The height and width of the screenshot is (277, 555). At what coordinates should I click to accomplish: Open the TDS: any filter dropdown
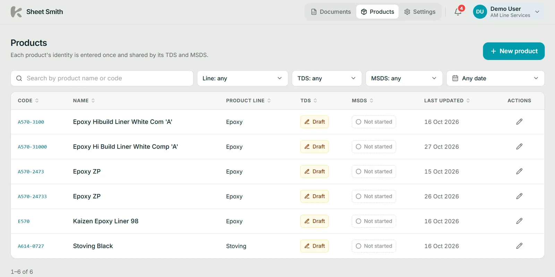[327, 79]
